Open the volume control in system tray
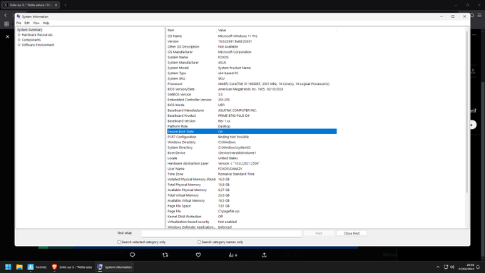This screenshot has width=485, height=273. click(x=452, y=267)
